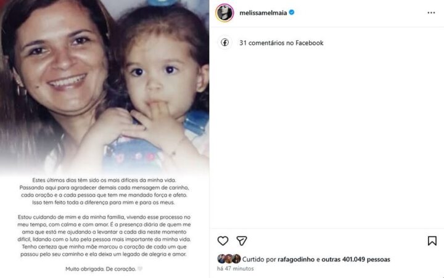This screenshot has width=444, height=278.
Task: Click the 'Muito obrigada. De coração.' text
Action: (101, 269)
